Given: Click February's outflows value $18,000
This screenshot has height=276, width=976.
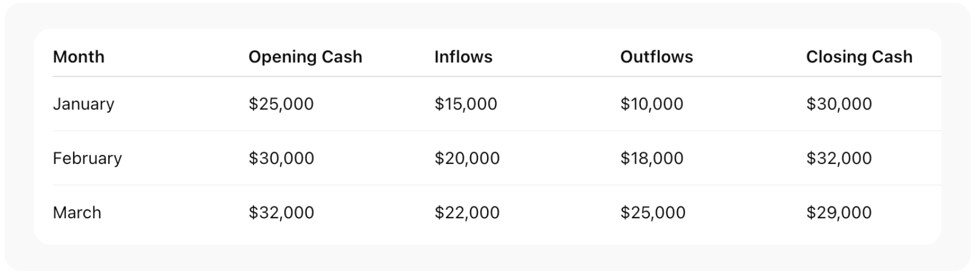Looking at the screenshot, I should (x=652, y=158).
